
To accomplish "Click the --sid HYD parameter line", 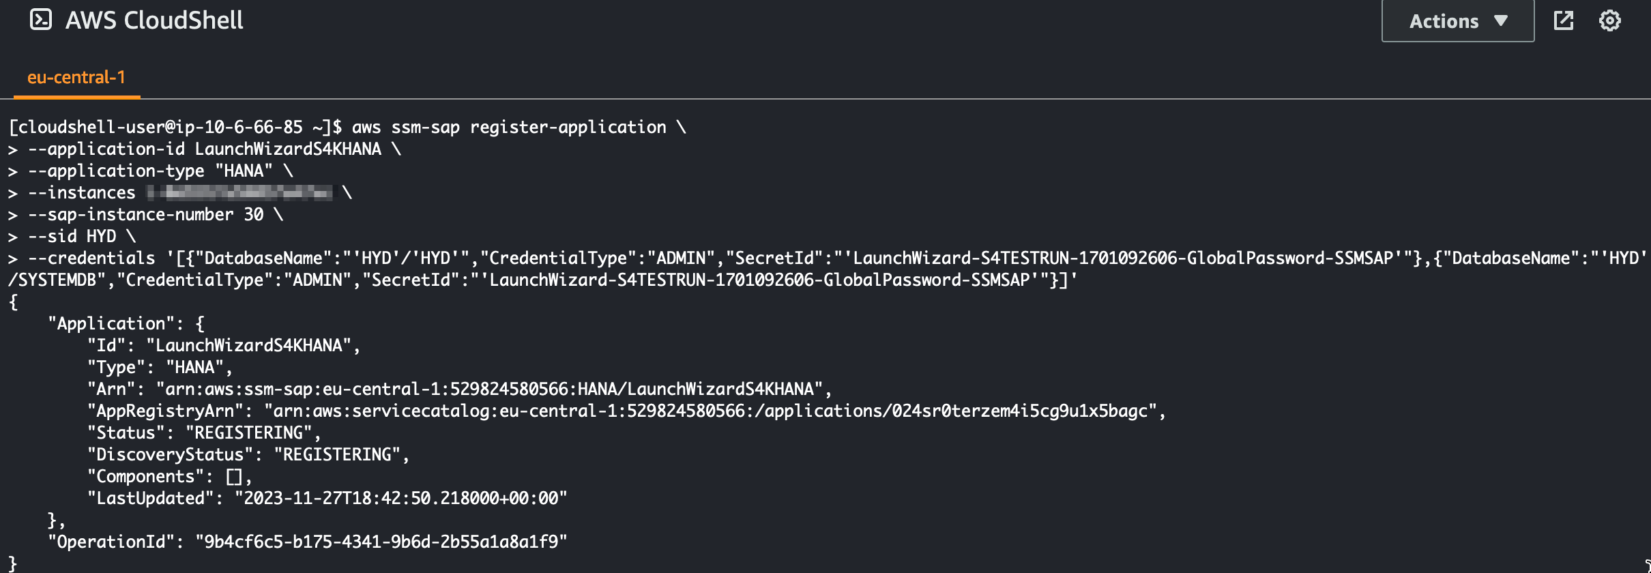I will [x=72, y=236].
